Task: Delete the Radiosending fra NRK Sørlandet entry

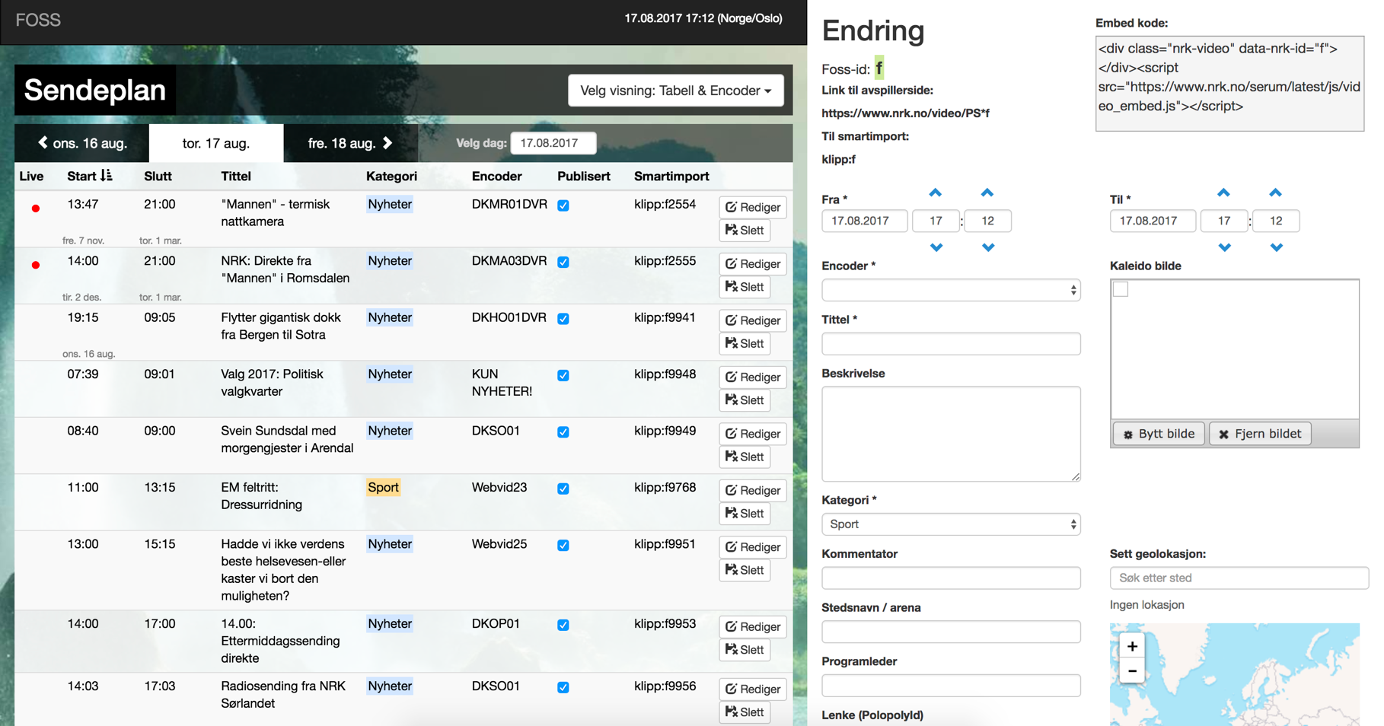Action: 745,712
